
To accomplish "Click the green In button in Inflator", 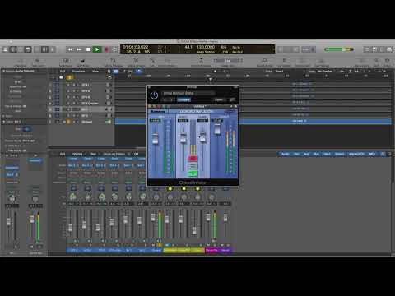I will click(193, 173).
